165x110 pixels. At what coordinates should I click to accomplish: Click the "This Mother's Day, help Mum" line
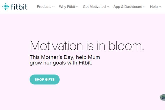point(65,57)
